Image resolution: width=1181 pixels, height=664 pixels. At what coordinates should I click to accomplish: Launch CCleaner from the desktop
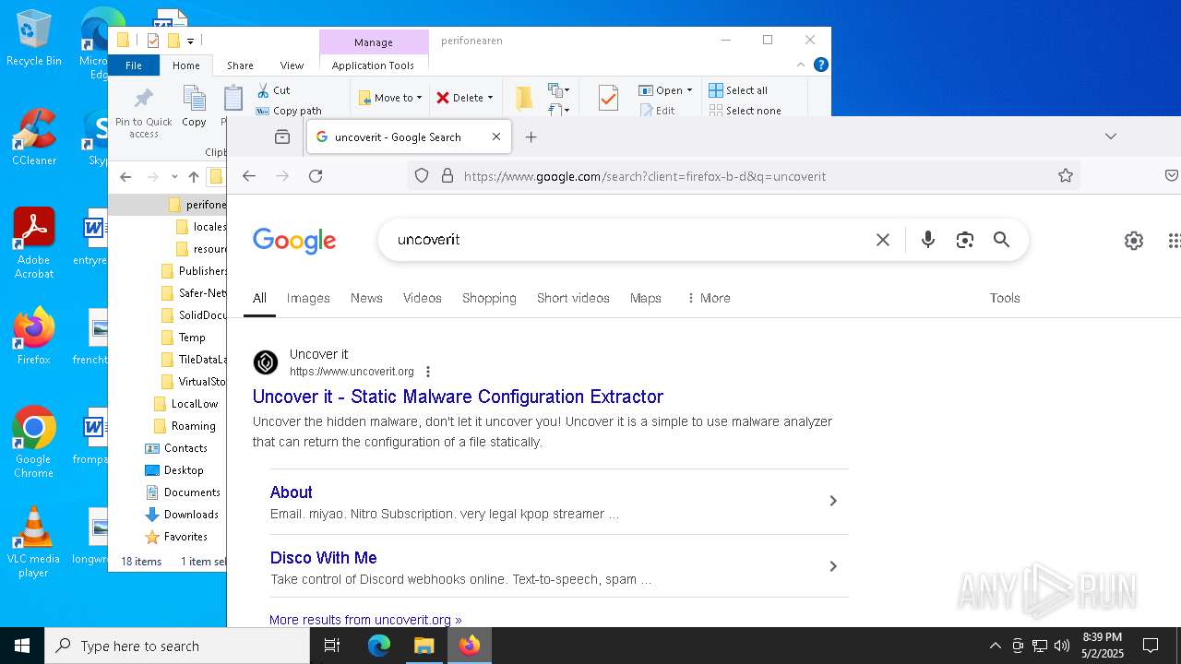(x=33, y=137)
